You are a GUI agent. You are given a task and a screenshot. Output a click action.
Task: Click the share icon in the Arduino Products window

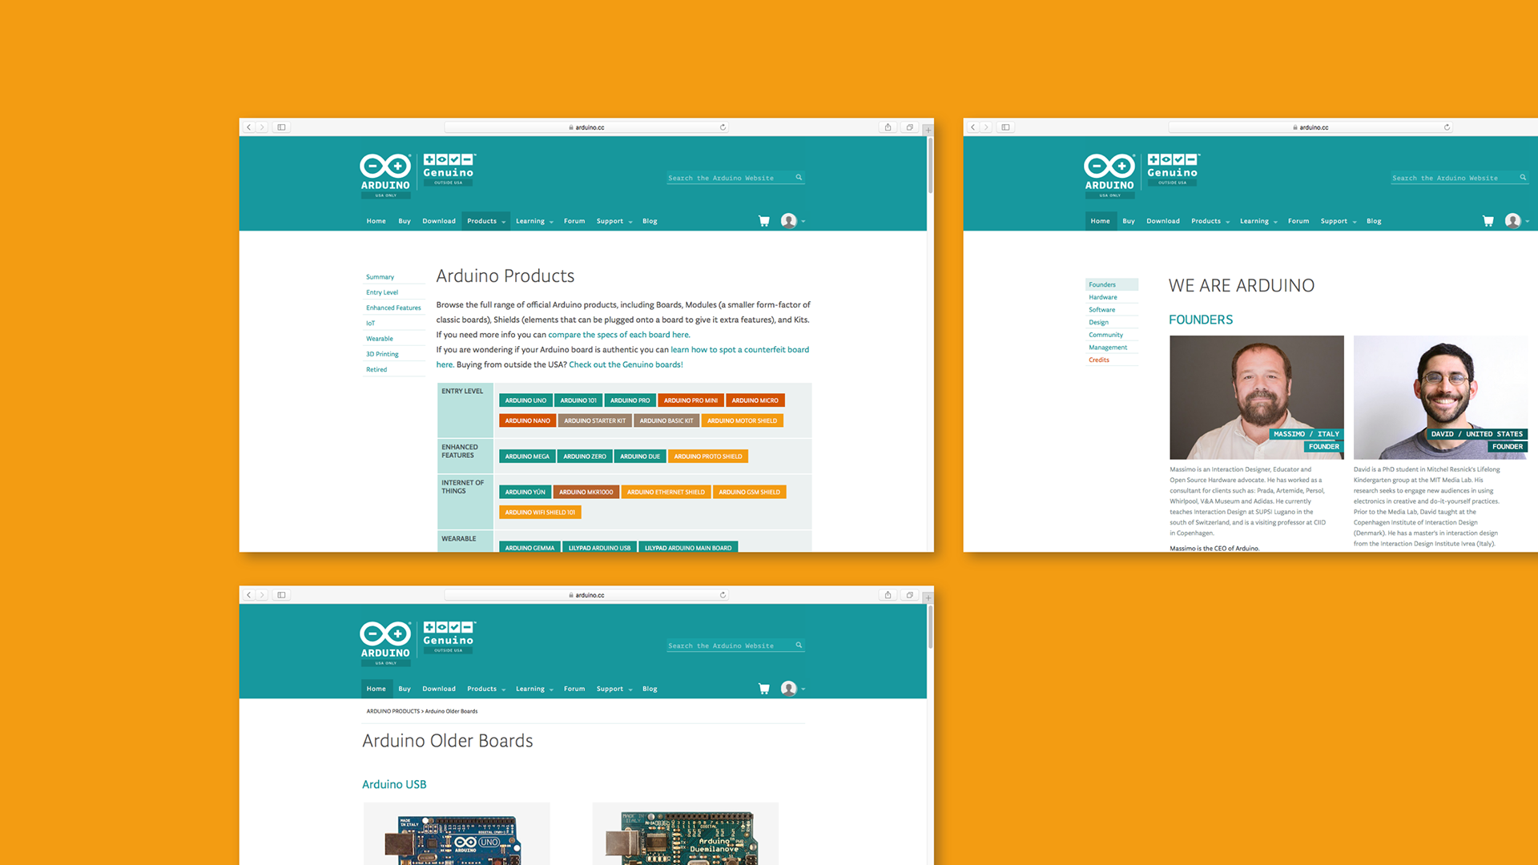[x=888, y=127]
